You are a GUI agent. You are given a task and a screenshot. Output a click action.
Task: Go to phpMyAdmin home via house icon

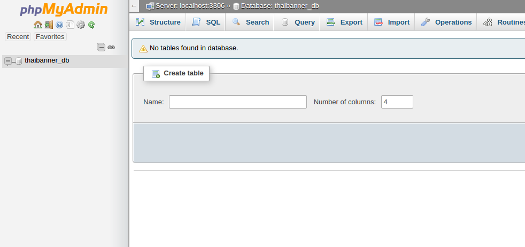pyautogui.click(x=37, y=25)
